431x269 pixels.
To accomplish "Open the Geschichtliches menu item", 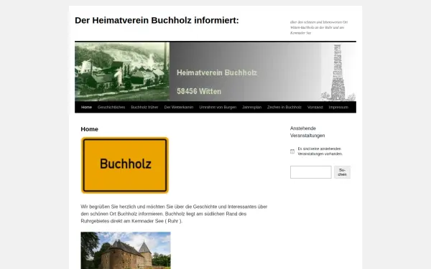I will (x=111, y=108).
